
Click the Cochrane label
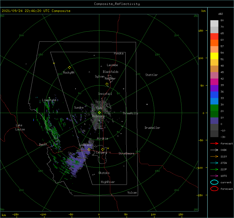[x=85, y=145]
